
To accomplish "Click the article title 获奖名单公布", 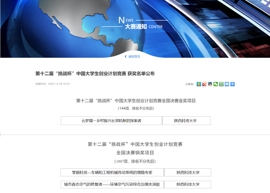I will pos(95,74).
